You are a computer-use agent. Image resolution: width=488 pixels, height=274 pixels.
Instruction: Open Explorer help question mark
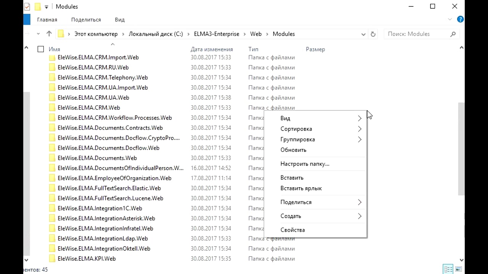(x=460, y=19)
